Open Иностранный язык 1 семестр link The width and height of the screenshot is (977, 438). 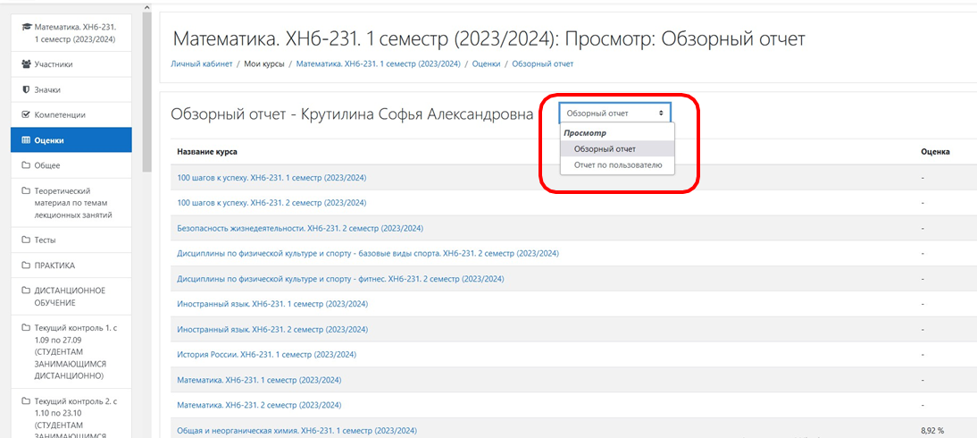click(272, 305)
